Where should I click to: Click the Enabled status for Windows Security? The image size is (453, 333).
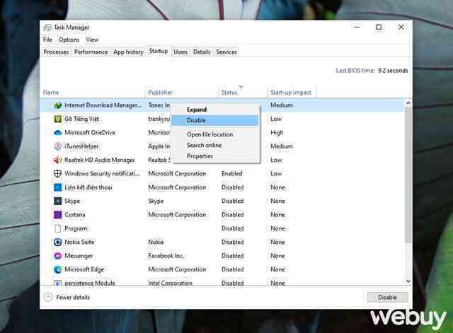click(232, 174)
